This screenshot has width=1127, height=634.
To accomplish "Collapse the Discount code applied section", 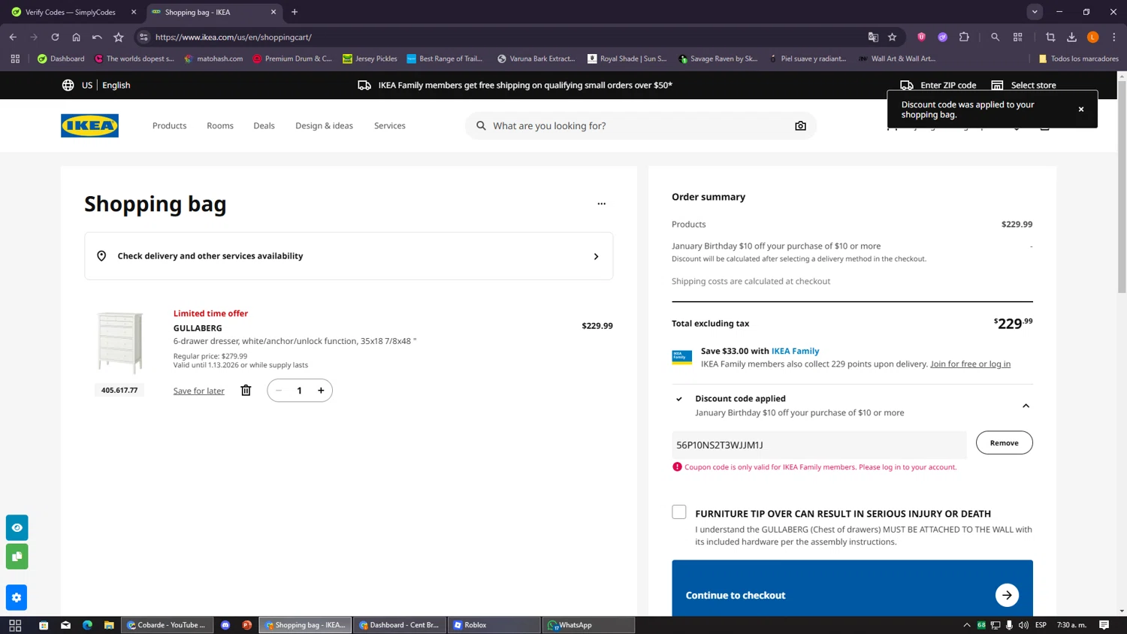I will 1026,406.
